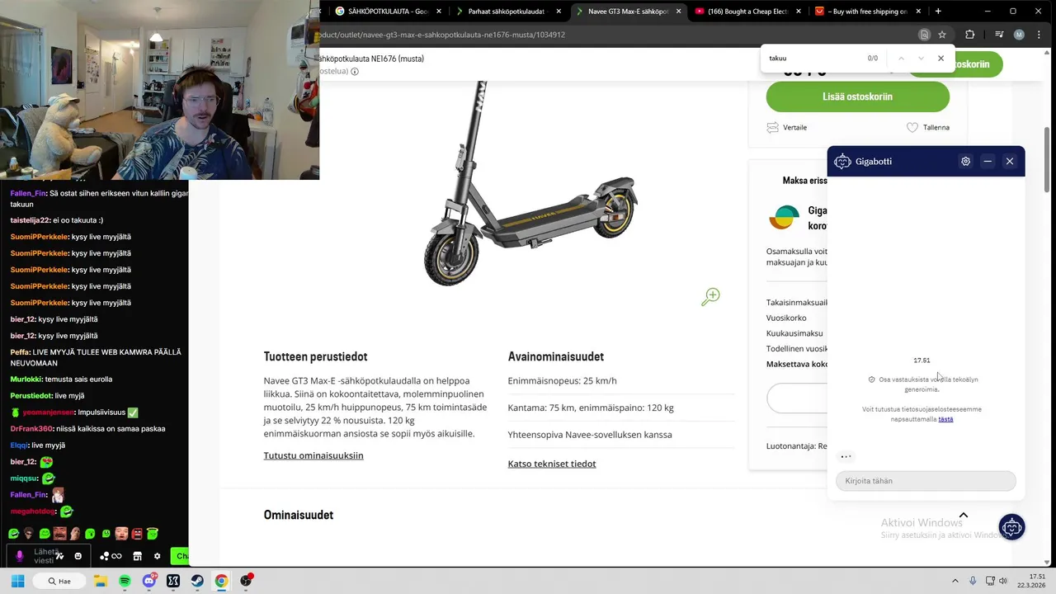Click the taskbar volume speaker icon
Screen dimensions: 1056x594
point(1003,581)
